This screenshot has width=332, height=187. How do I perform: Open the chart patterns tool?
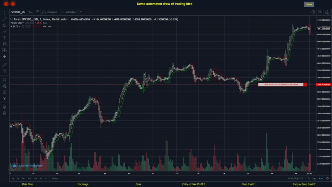pyautogui.click(x=5, y=44)
